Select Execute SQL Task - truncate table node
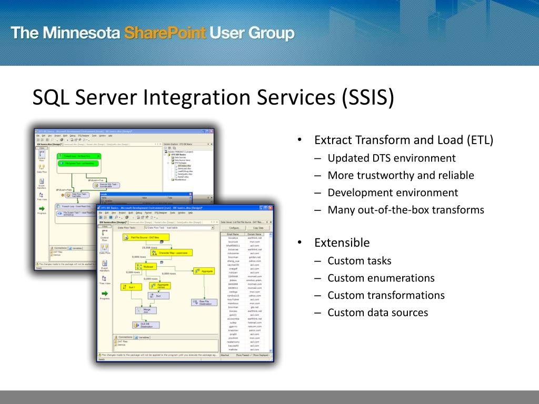Image resolution: width=539 pixels, height=404 pixels. click(x=106, y=185)
